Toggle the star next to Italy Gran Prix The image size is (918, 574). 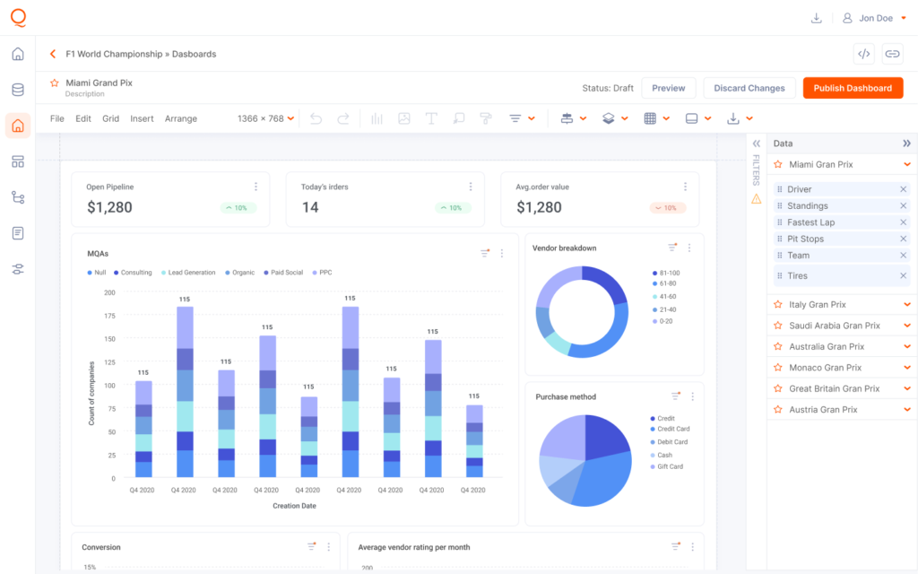click(777, 305)
